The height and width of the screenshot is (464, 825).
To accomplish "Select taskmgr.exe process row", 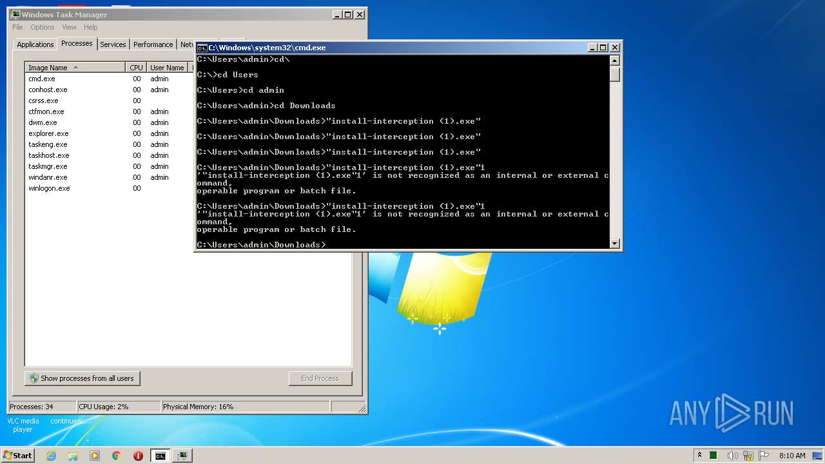I will pos(110,166).
